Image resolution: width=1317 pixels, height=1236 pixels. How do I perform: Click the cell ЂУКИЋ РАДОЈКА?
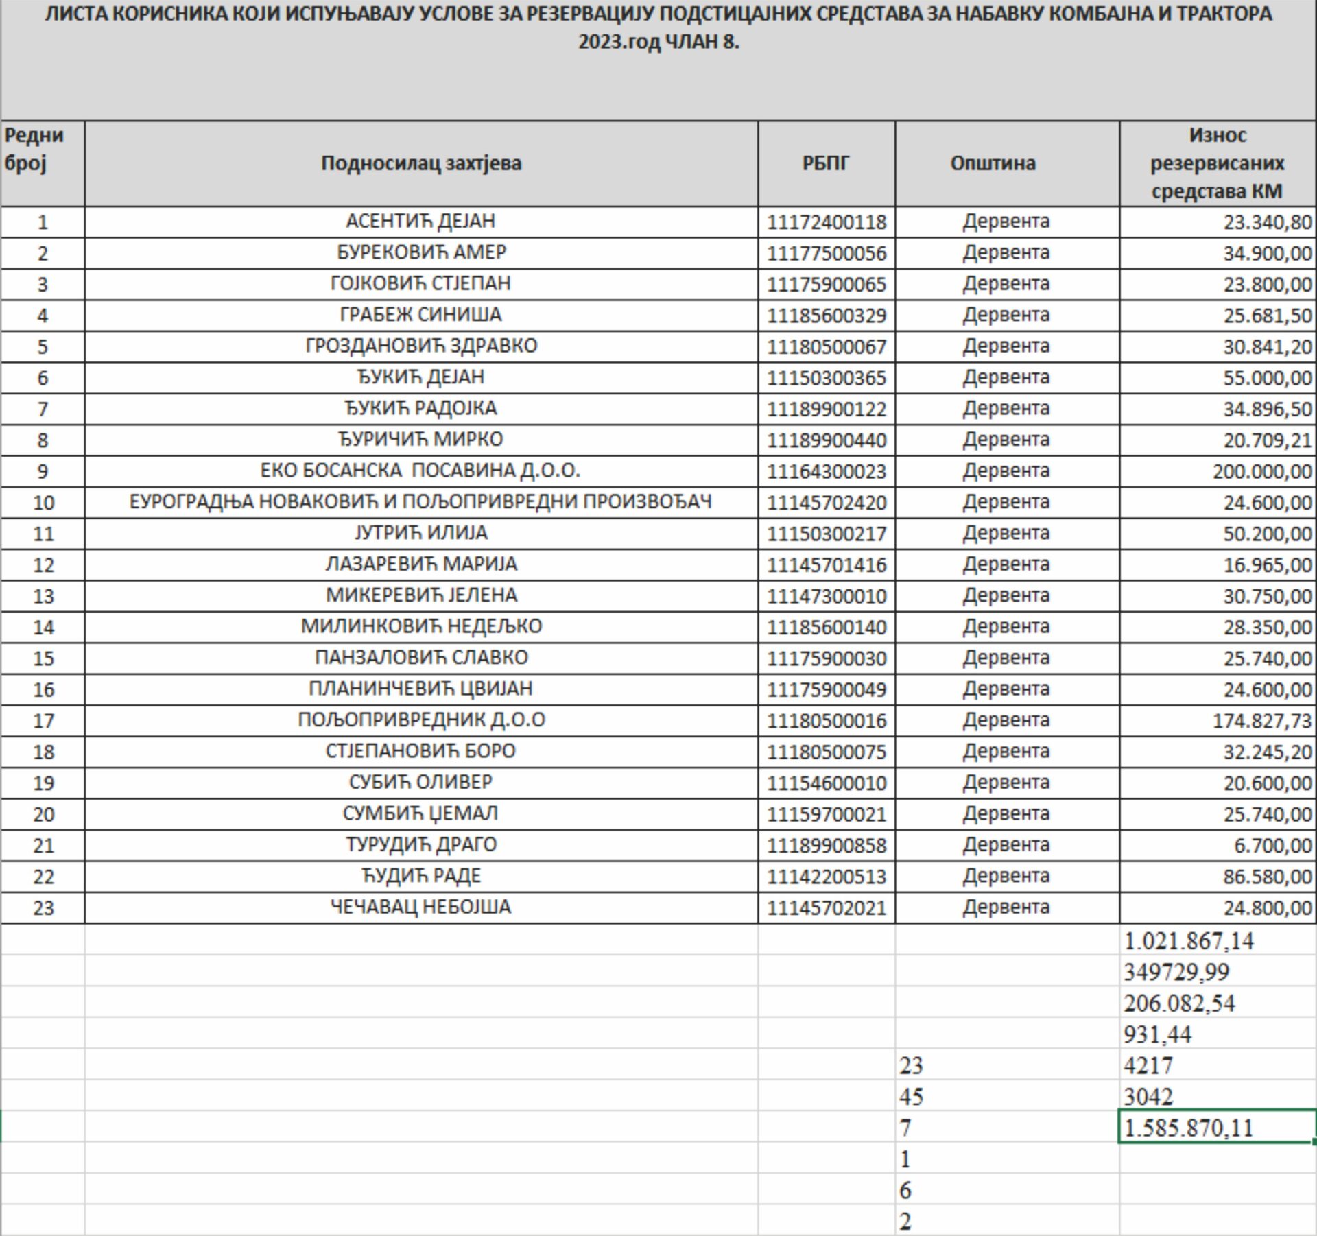421,409
